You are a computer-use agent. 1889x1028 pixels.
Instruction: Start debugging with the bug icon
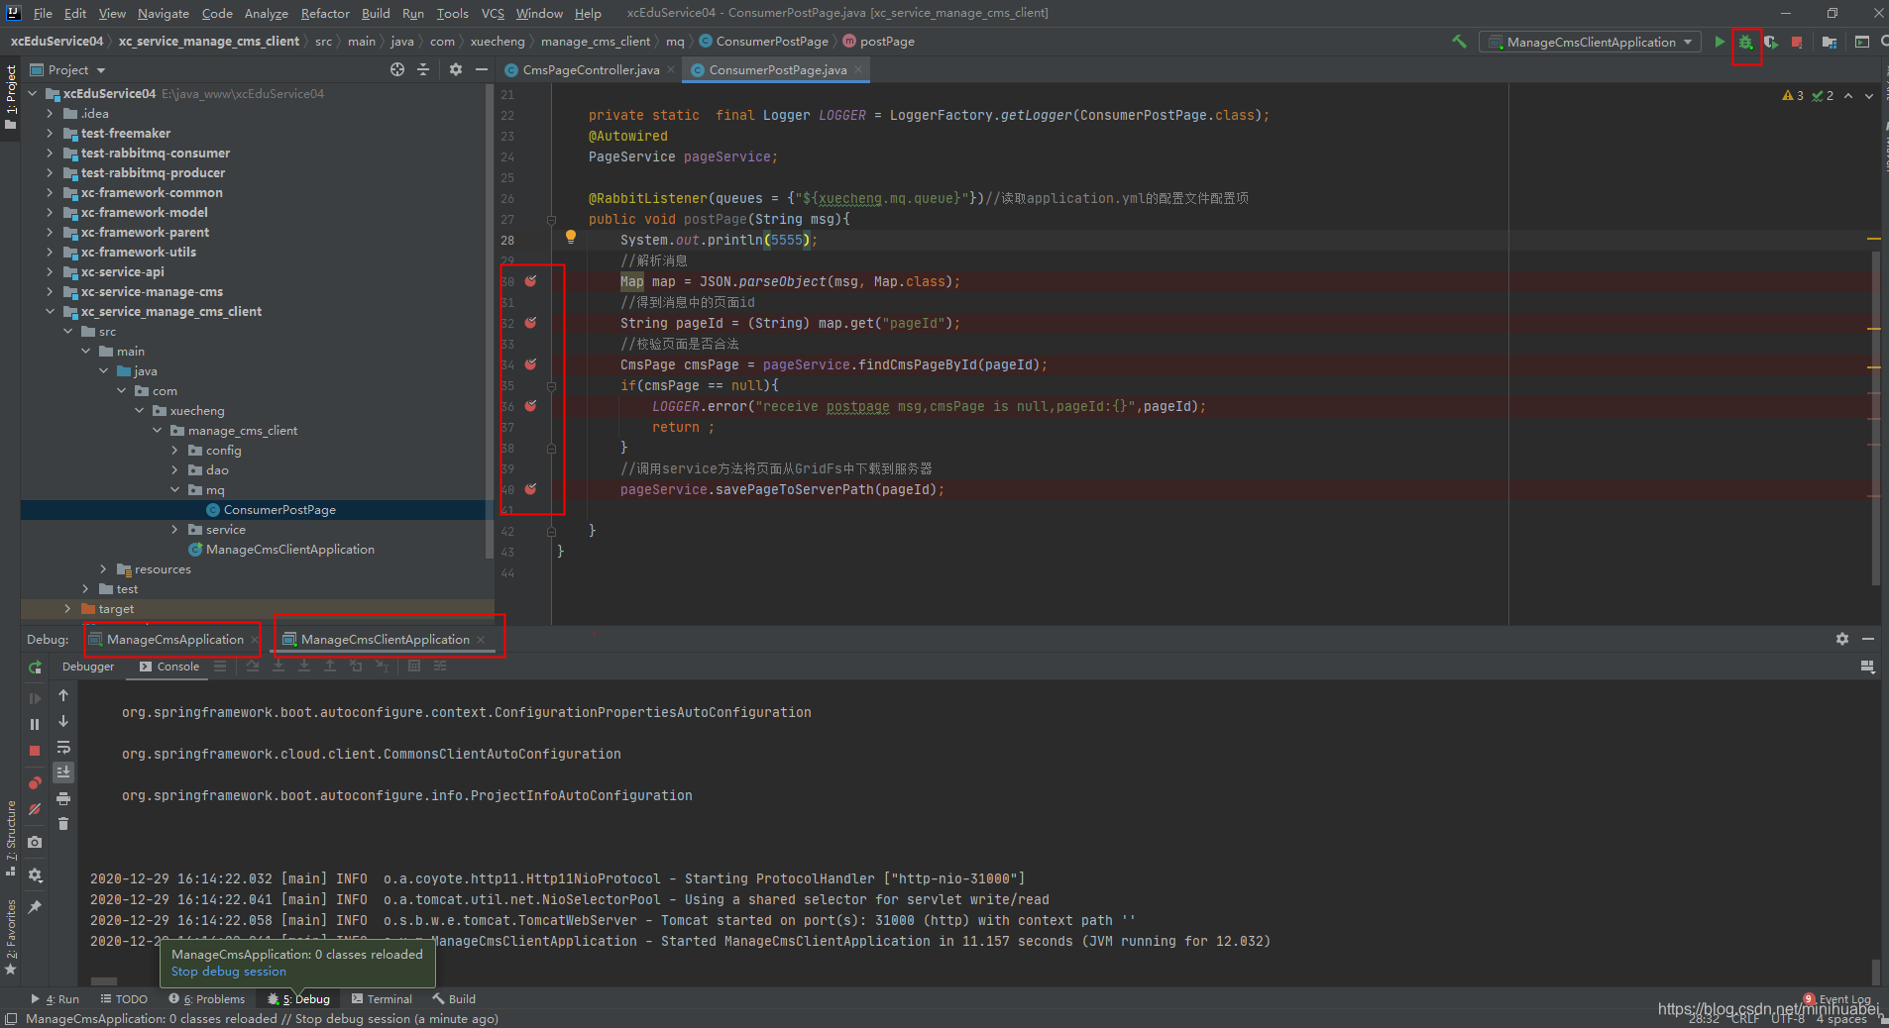pyautogui.click(x=1746, y=42)
